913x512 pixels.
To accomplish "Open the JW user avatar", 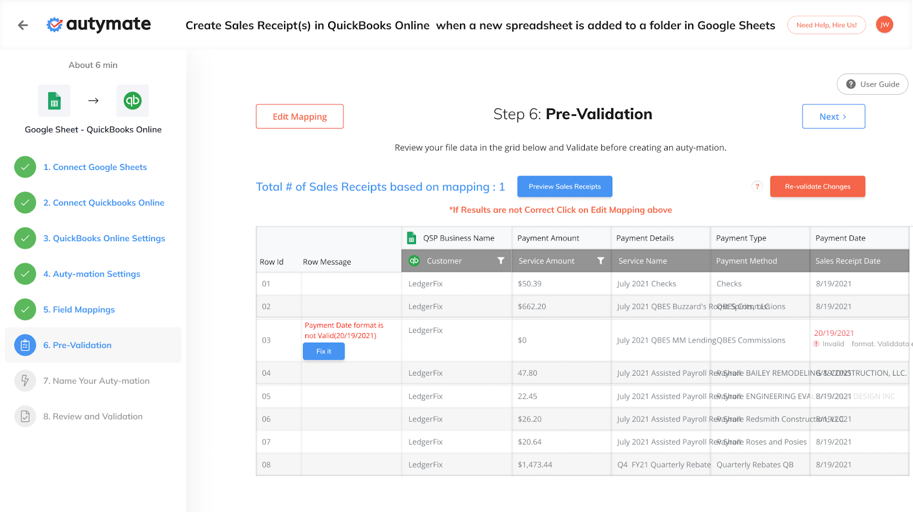I will (884, 25).
